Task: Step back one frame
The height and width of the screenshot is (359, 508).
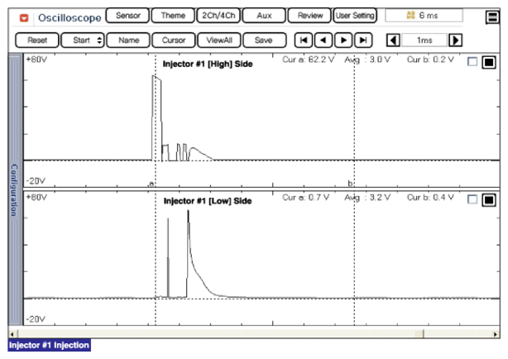Action: click(323, 40)
